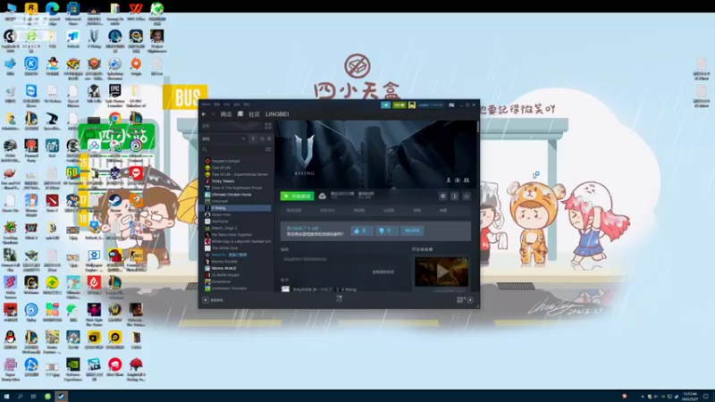Open Google Chrome desktop icon
The image size is (715, 402).
tap(115, 119)
